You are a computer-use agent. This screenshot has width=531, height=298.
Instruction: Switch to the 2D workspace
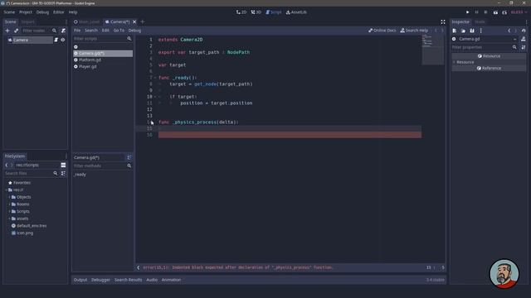pyautogui.click(x=241, y=12)
